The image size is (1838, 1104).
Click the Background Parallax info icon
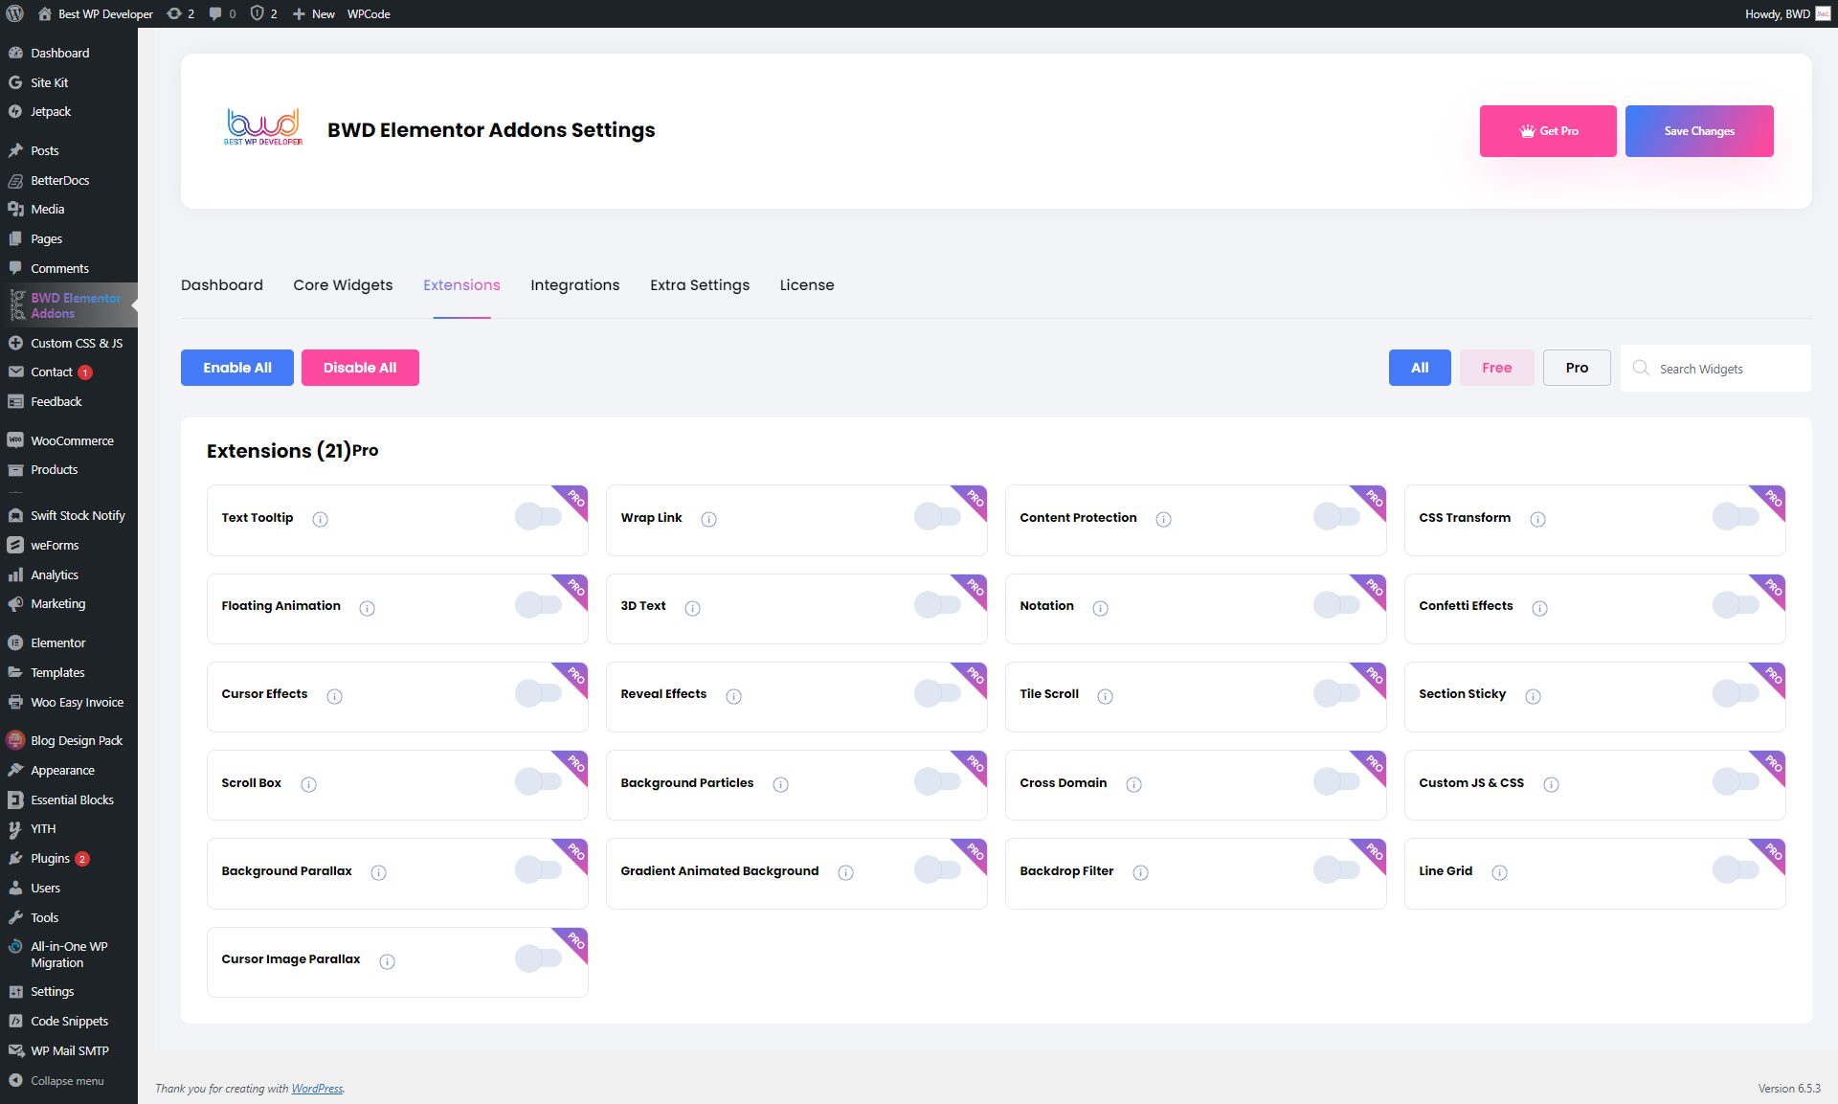click(x=379, y=872)
